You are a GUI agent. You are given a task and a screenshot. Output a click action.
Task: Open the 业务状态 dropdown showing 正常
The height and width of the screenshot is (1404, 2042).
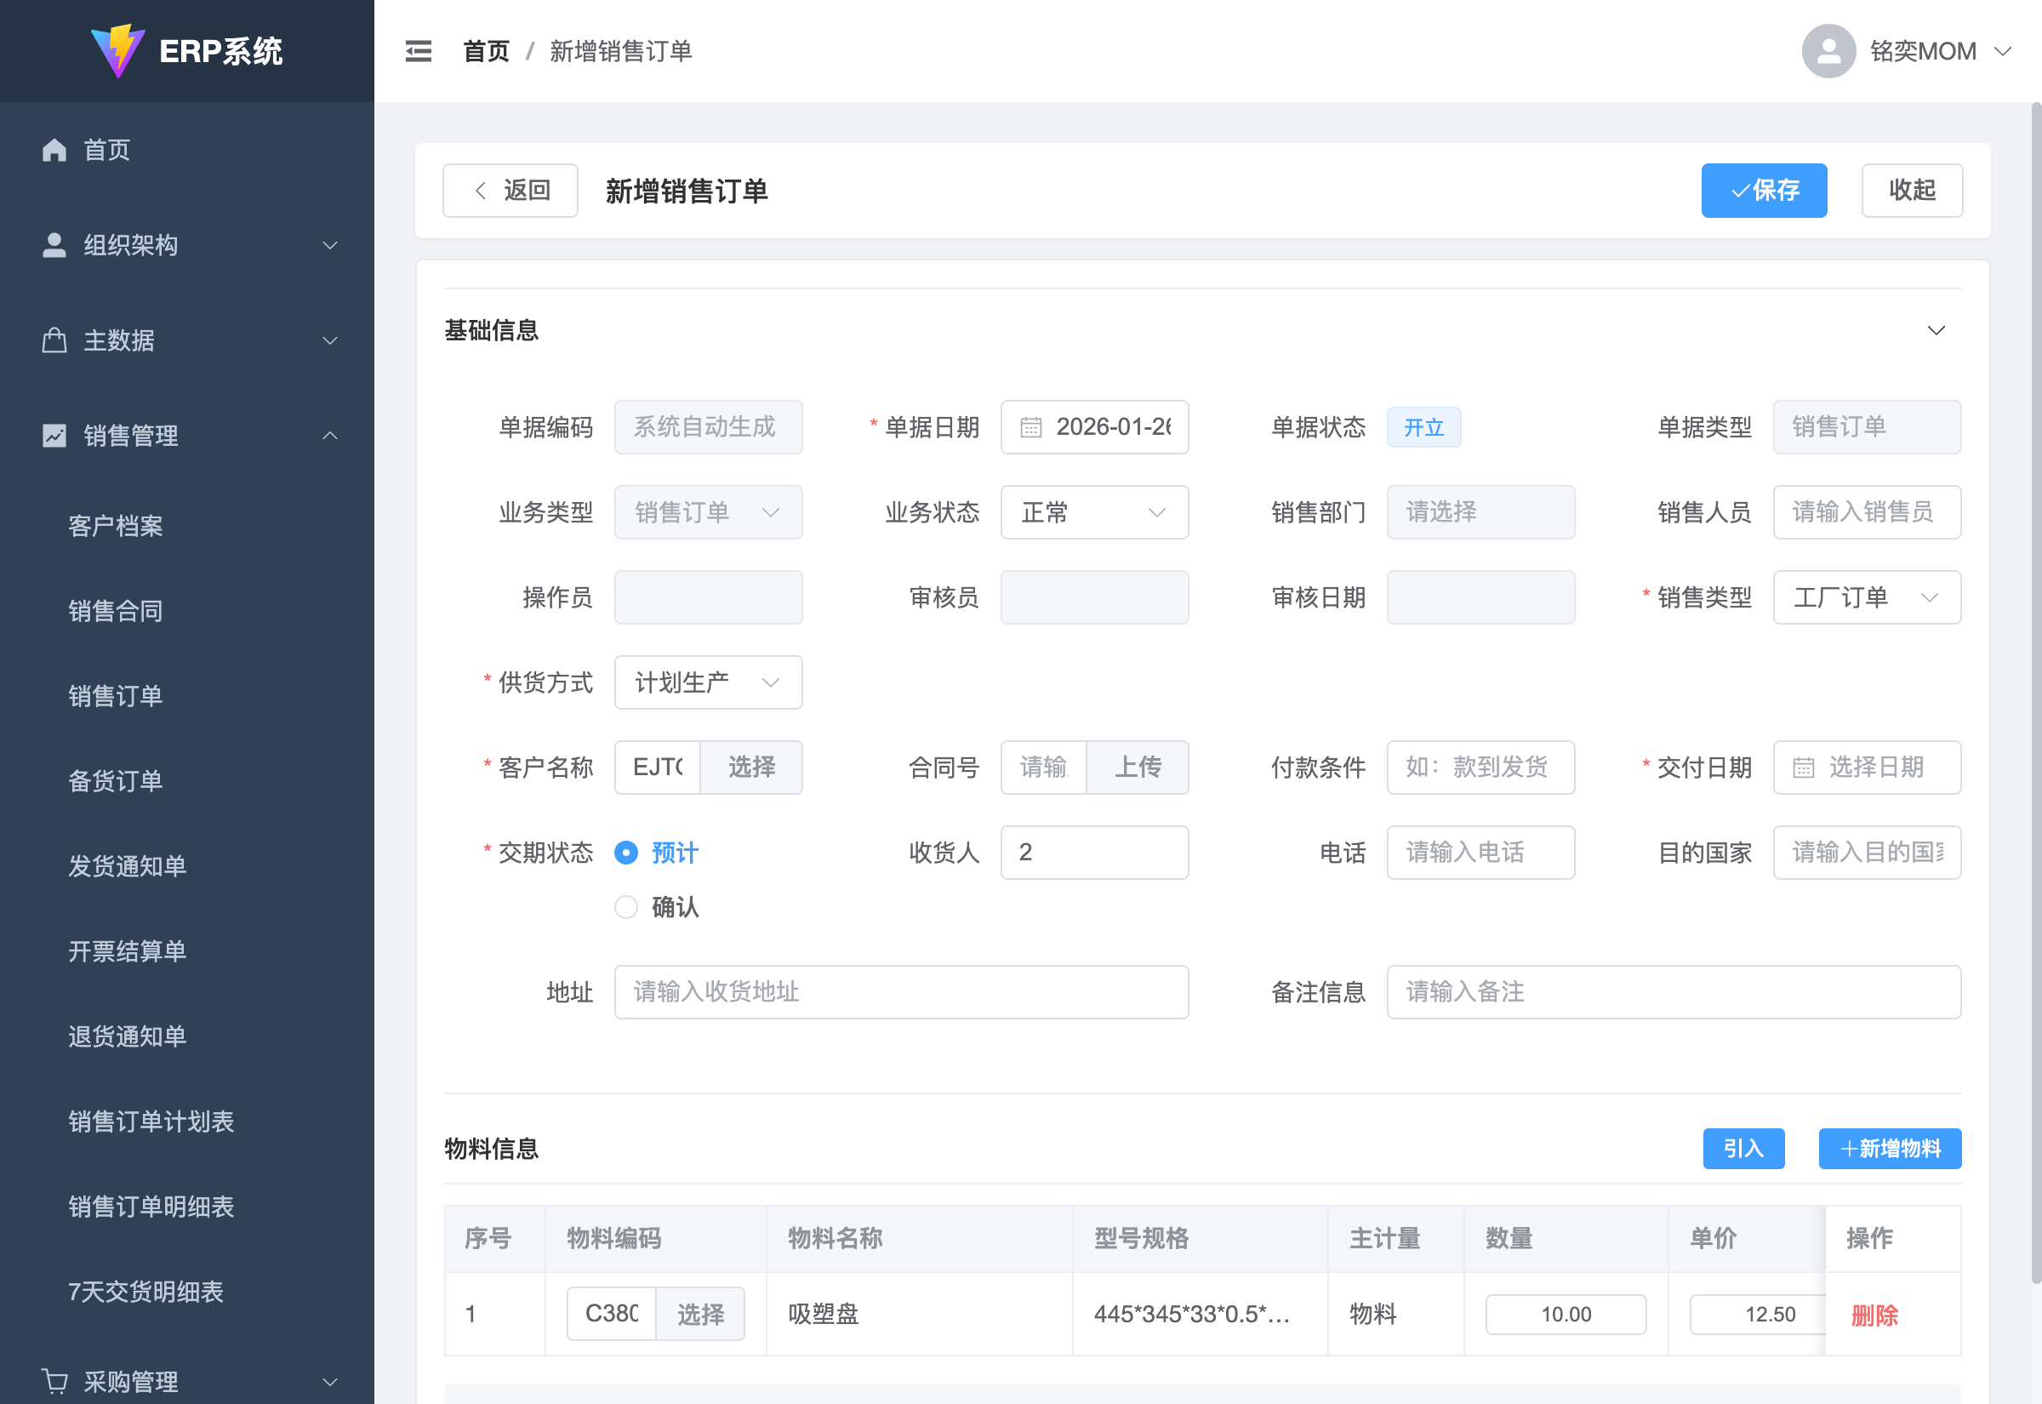coord(1093,512)
